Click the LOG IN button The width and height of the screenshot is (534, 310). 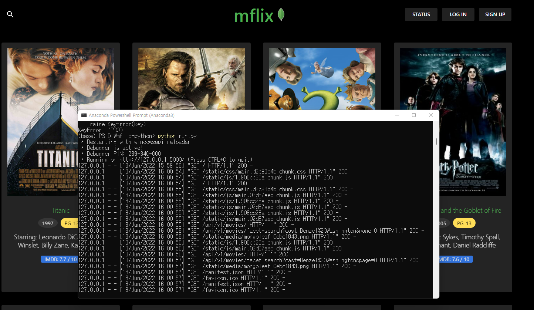(x=458, y=14)
